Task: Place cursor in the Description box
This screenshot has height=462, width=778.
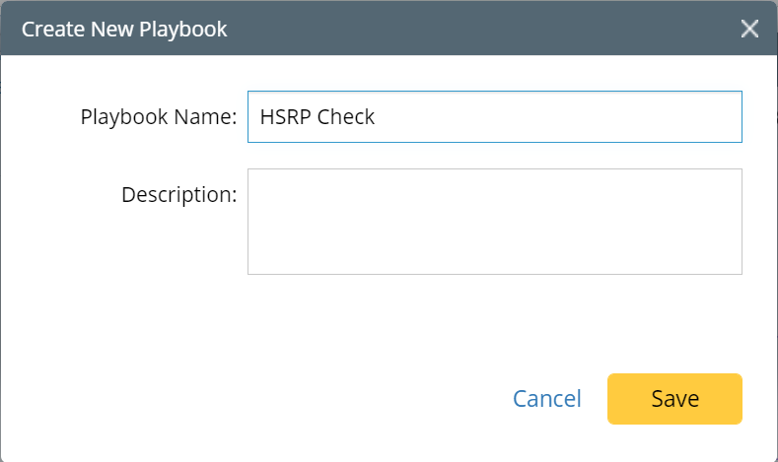Action: tap(495, 222)
